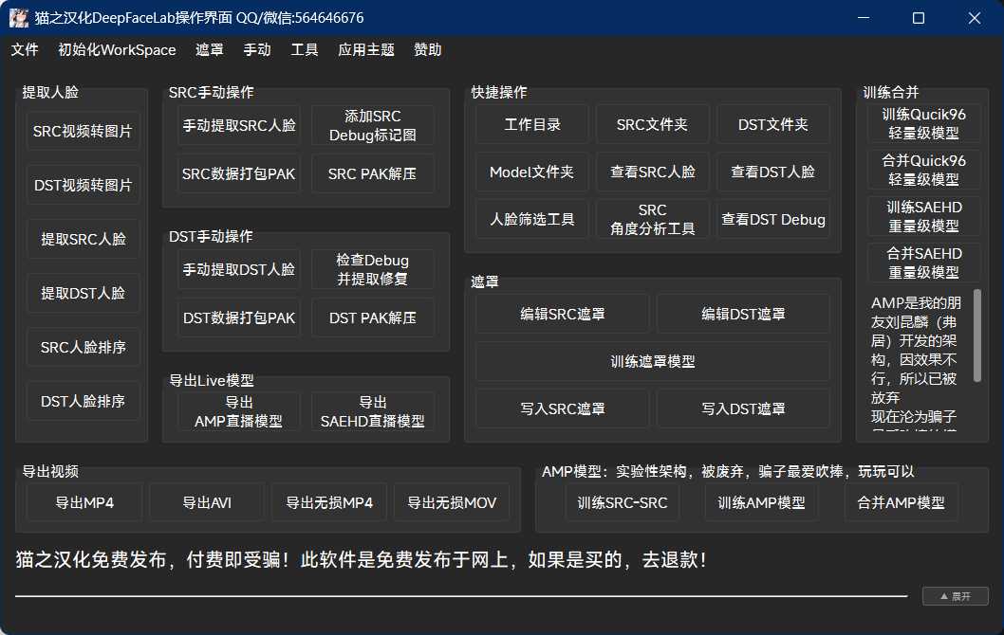Open the 赞助 menu

[428, 49]
